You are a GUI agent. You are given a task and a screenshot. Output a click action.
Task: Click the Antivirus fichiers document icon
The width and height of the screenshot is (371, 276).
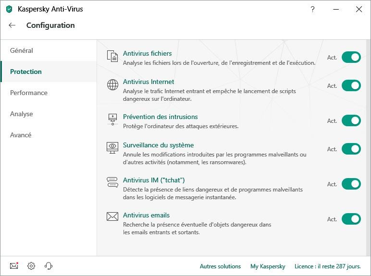point(112,56)
